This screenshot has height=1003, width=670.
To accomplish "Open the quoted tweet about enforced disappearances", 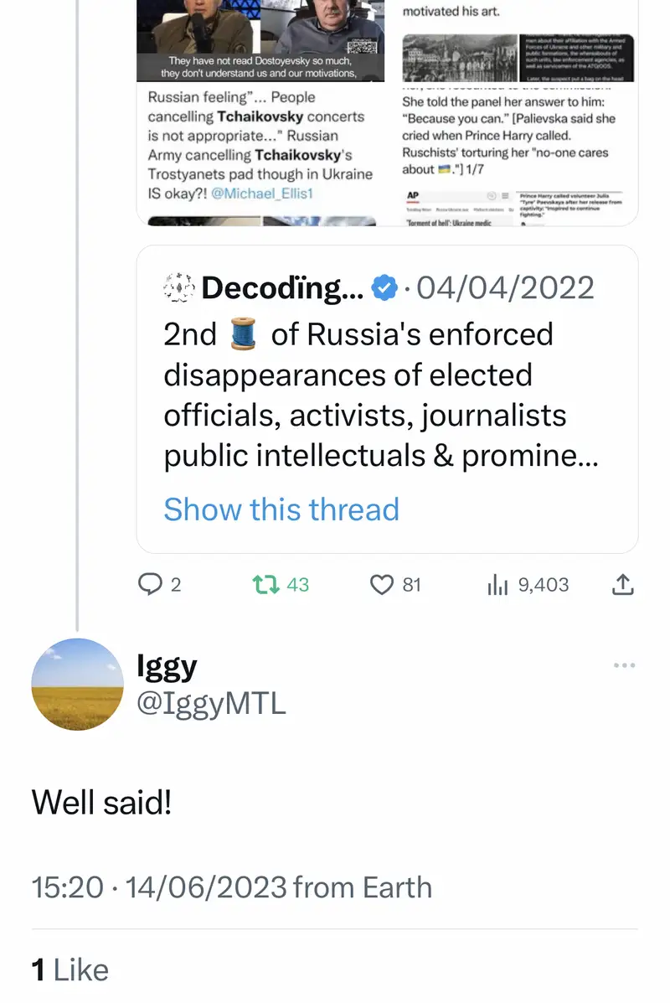I will point(385,394).
